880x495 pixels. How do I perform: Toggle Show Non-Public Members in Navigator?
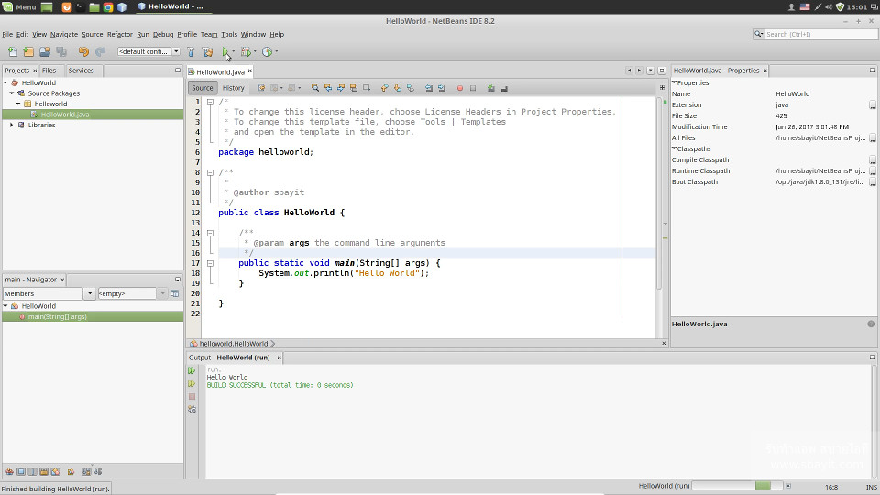click(44, 471)
